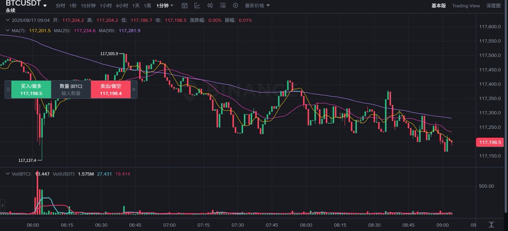Open the 1分钟 interval dropdown

click(x=165, y=5)
